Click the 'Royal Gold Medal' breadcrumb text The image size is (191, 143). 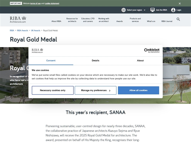pos(50,30)
